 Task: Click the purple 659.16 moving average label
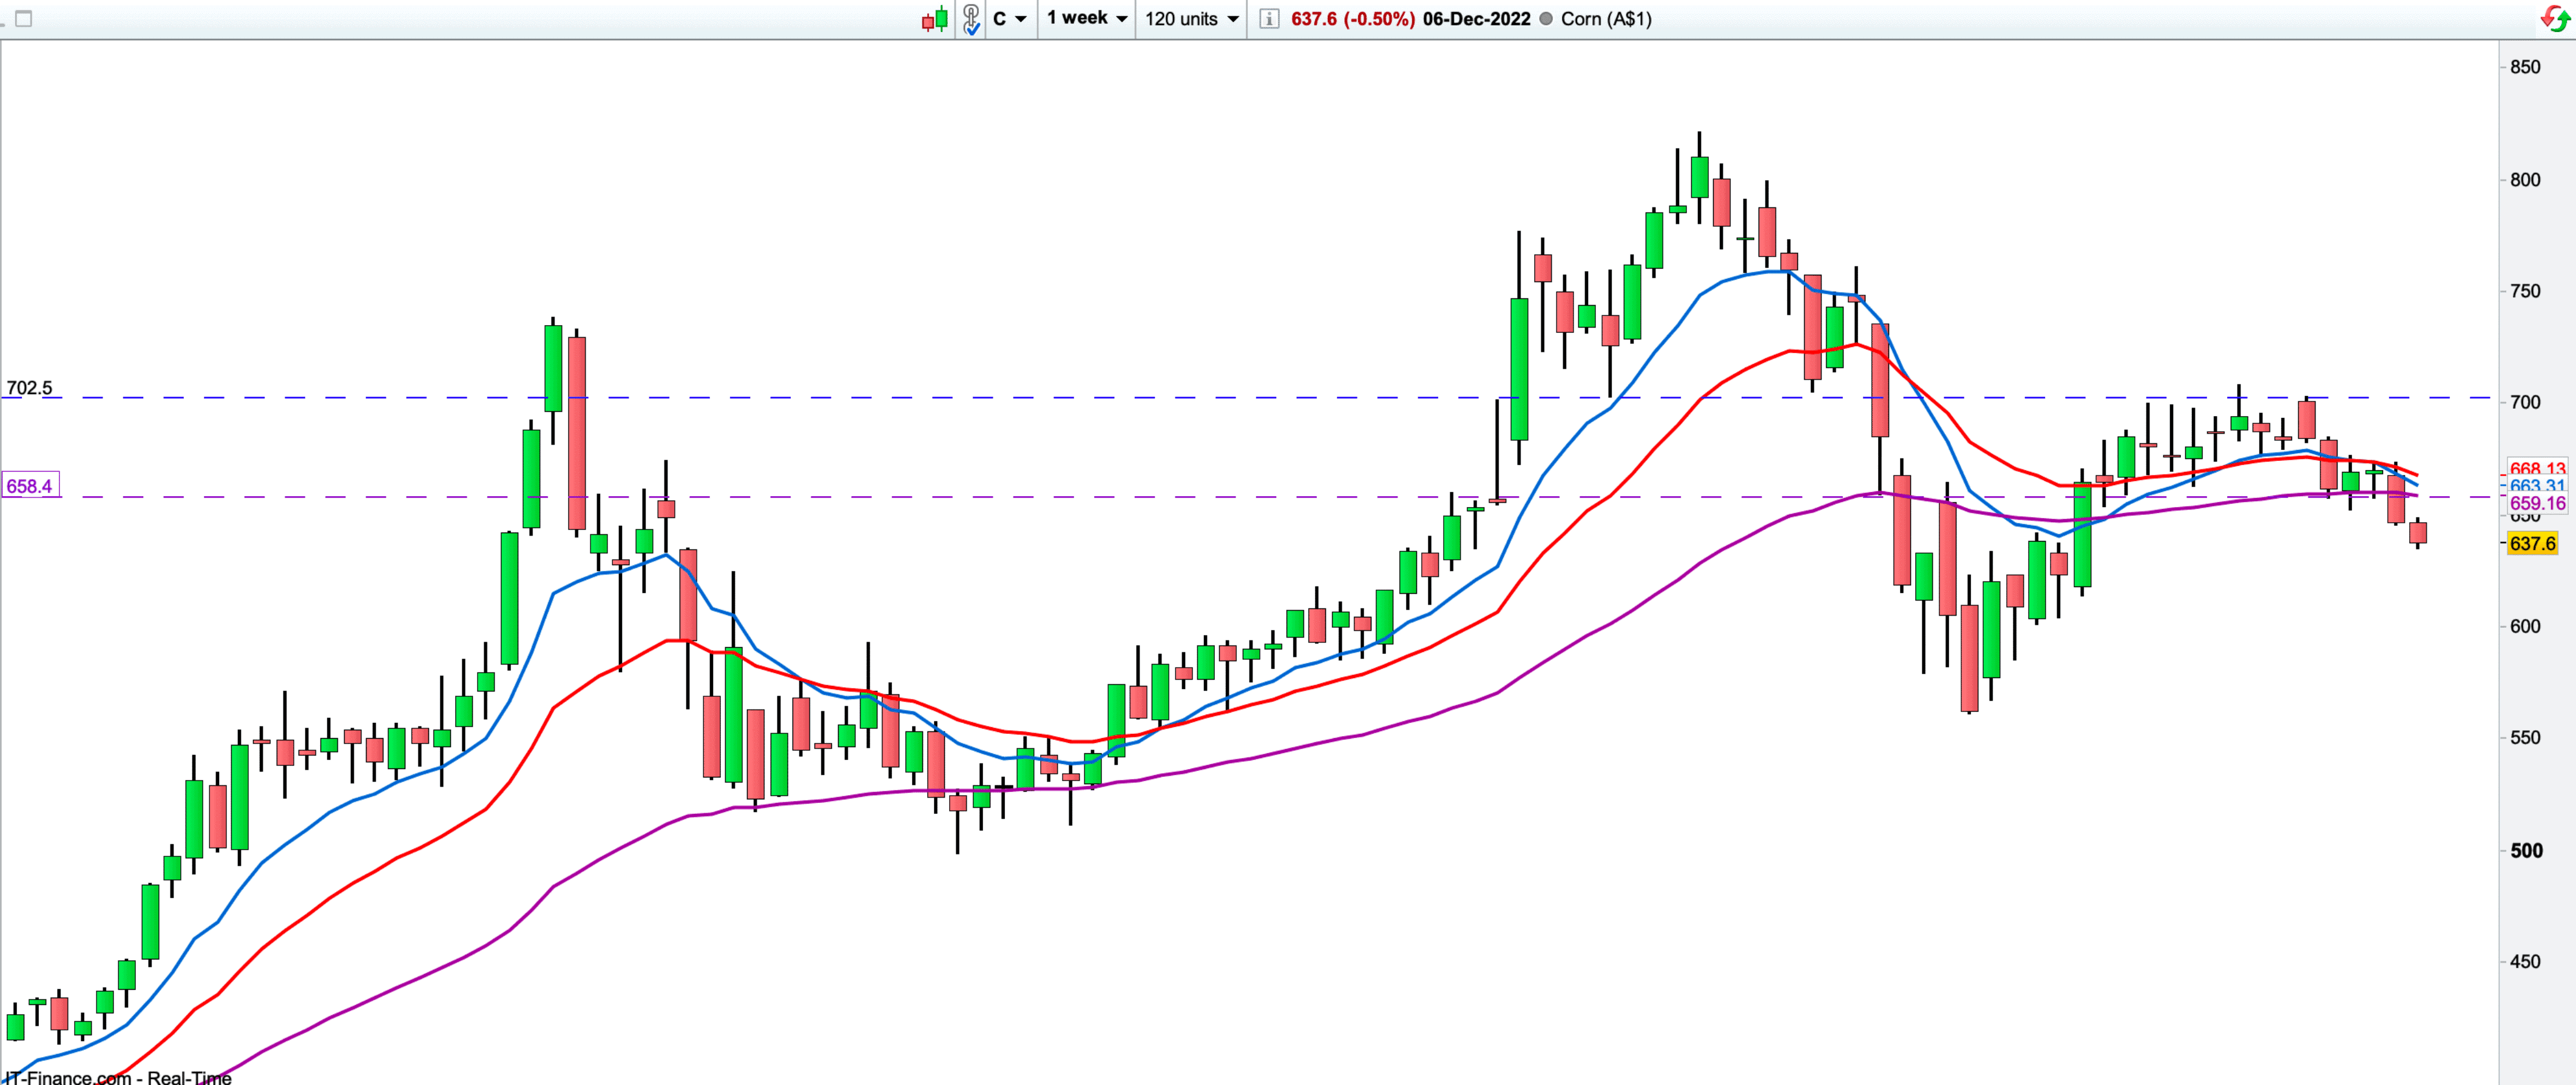click(2538, 503)
